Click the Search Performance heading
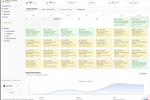 coord(33,73)
